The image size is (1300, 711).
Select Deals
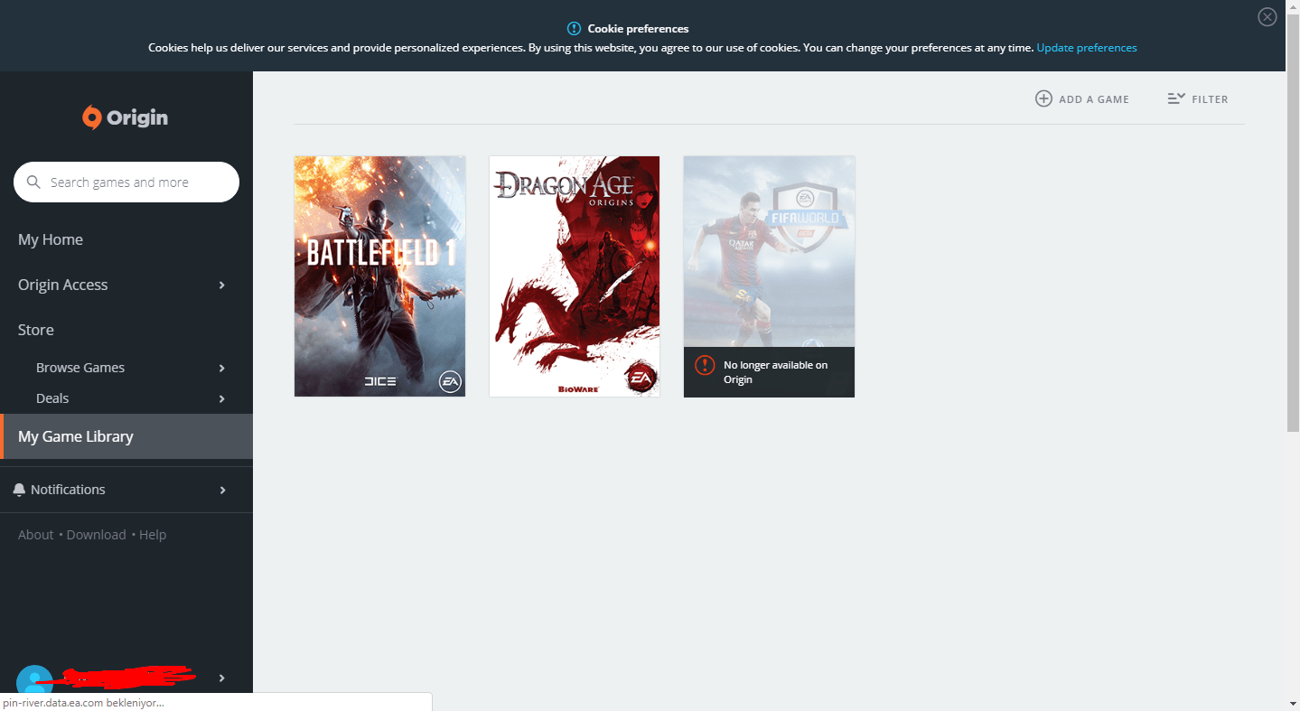coord(52,398)
